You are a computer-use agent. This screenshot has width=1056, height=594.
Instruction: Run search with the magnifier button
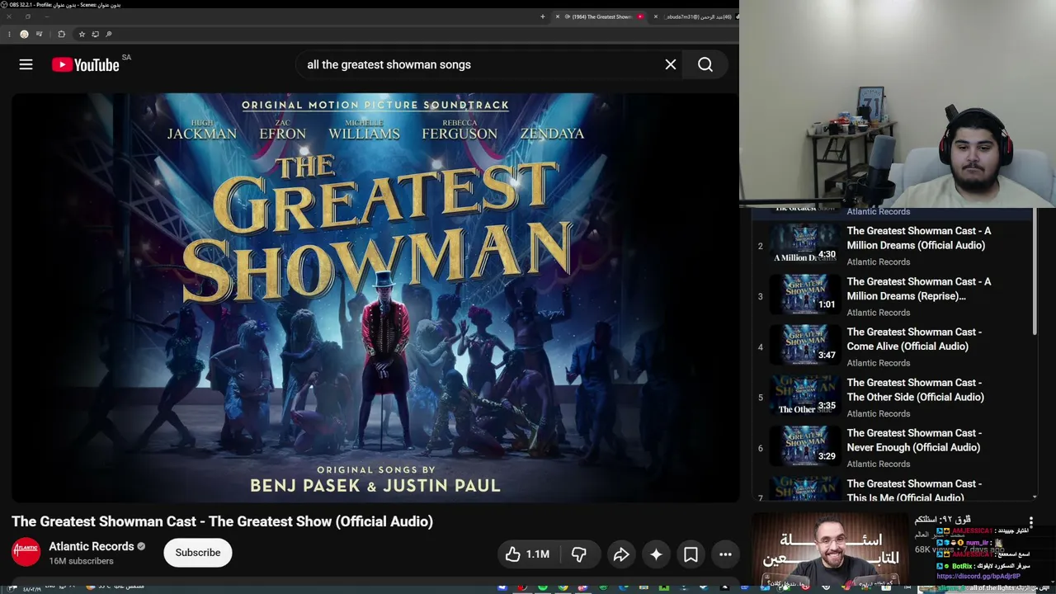point(705,64)
